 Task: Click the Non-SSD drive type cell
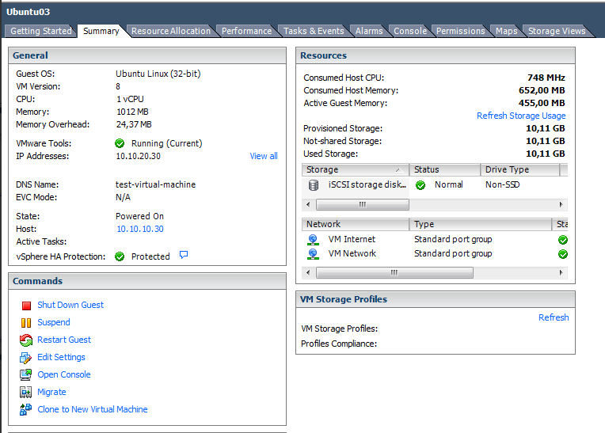point(502,184)
